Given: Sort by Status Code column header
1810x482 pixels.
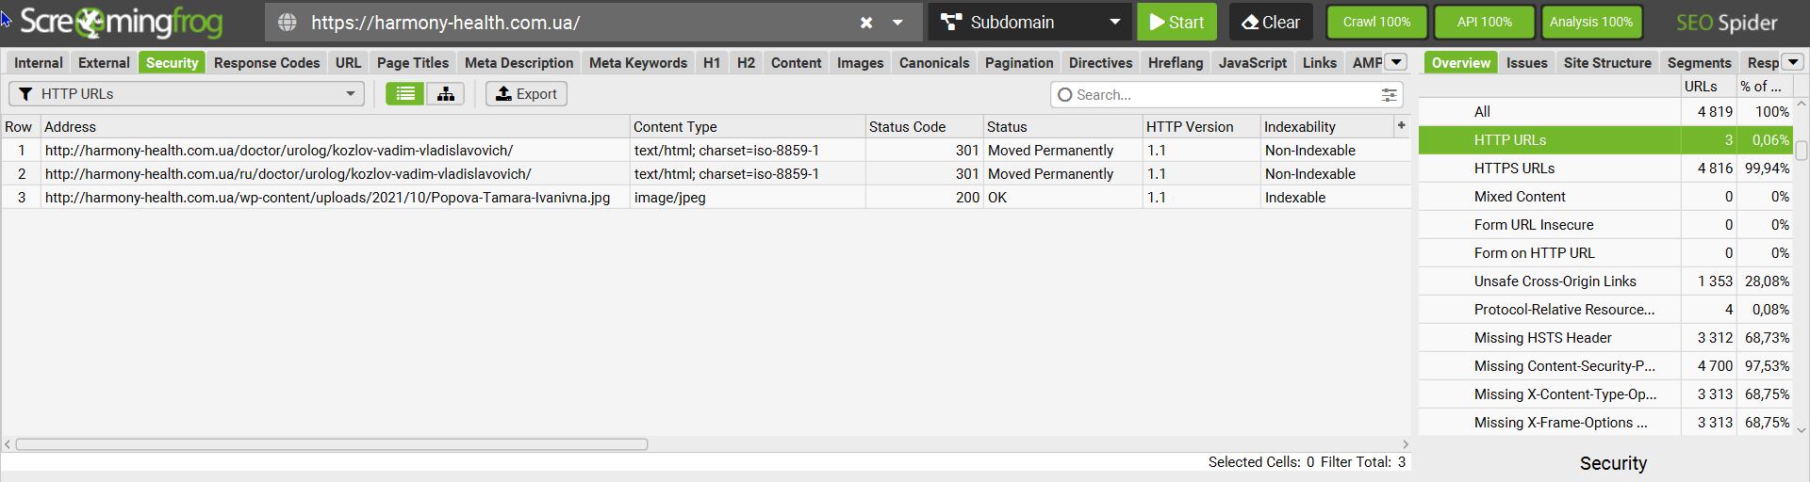Looking at the screenshot, I should [907, 127].
